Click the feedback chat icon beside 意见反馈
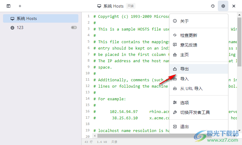Viewport: 242px width, 145px height. coord(175,45)
